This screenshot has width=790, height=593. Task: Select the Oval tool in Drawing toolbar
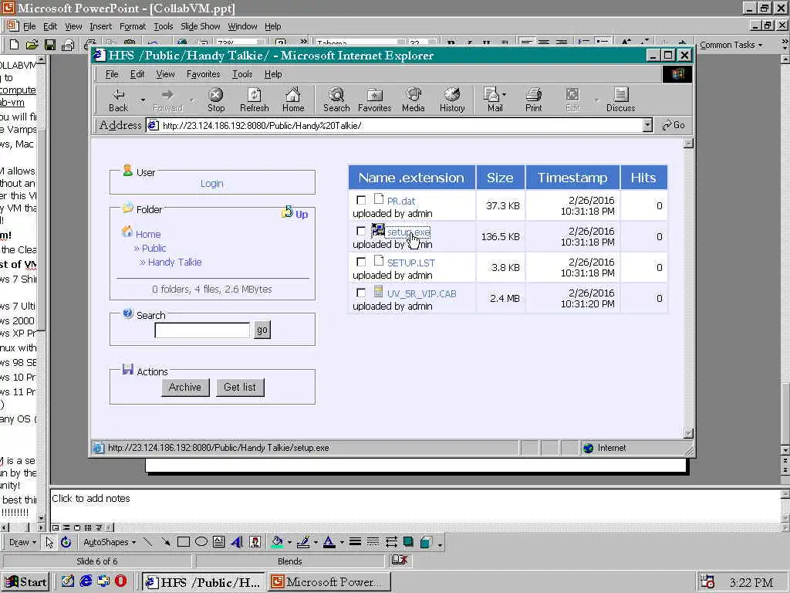click(201, 542)
